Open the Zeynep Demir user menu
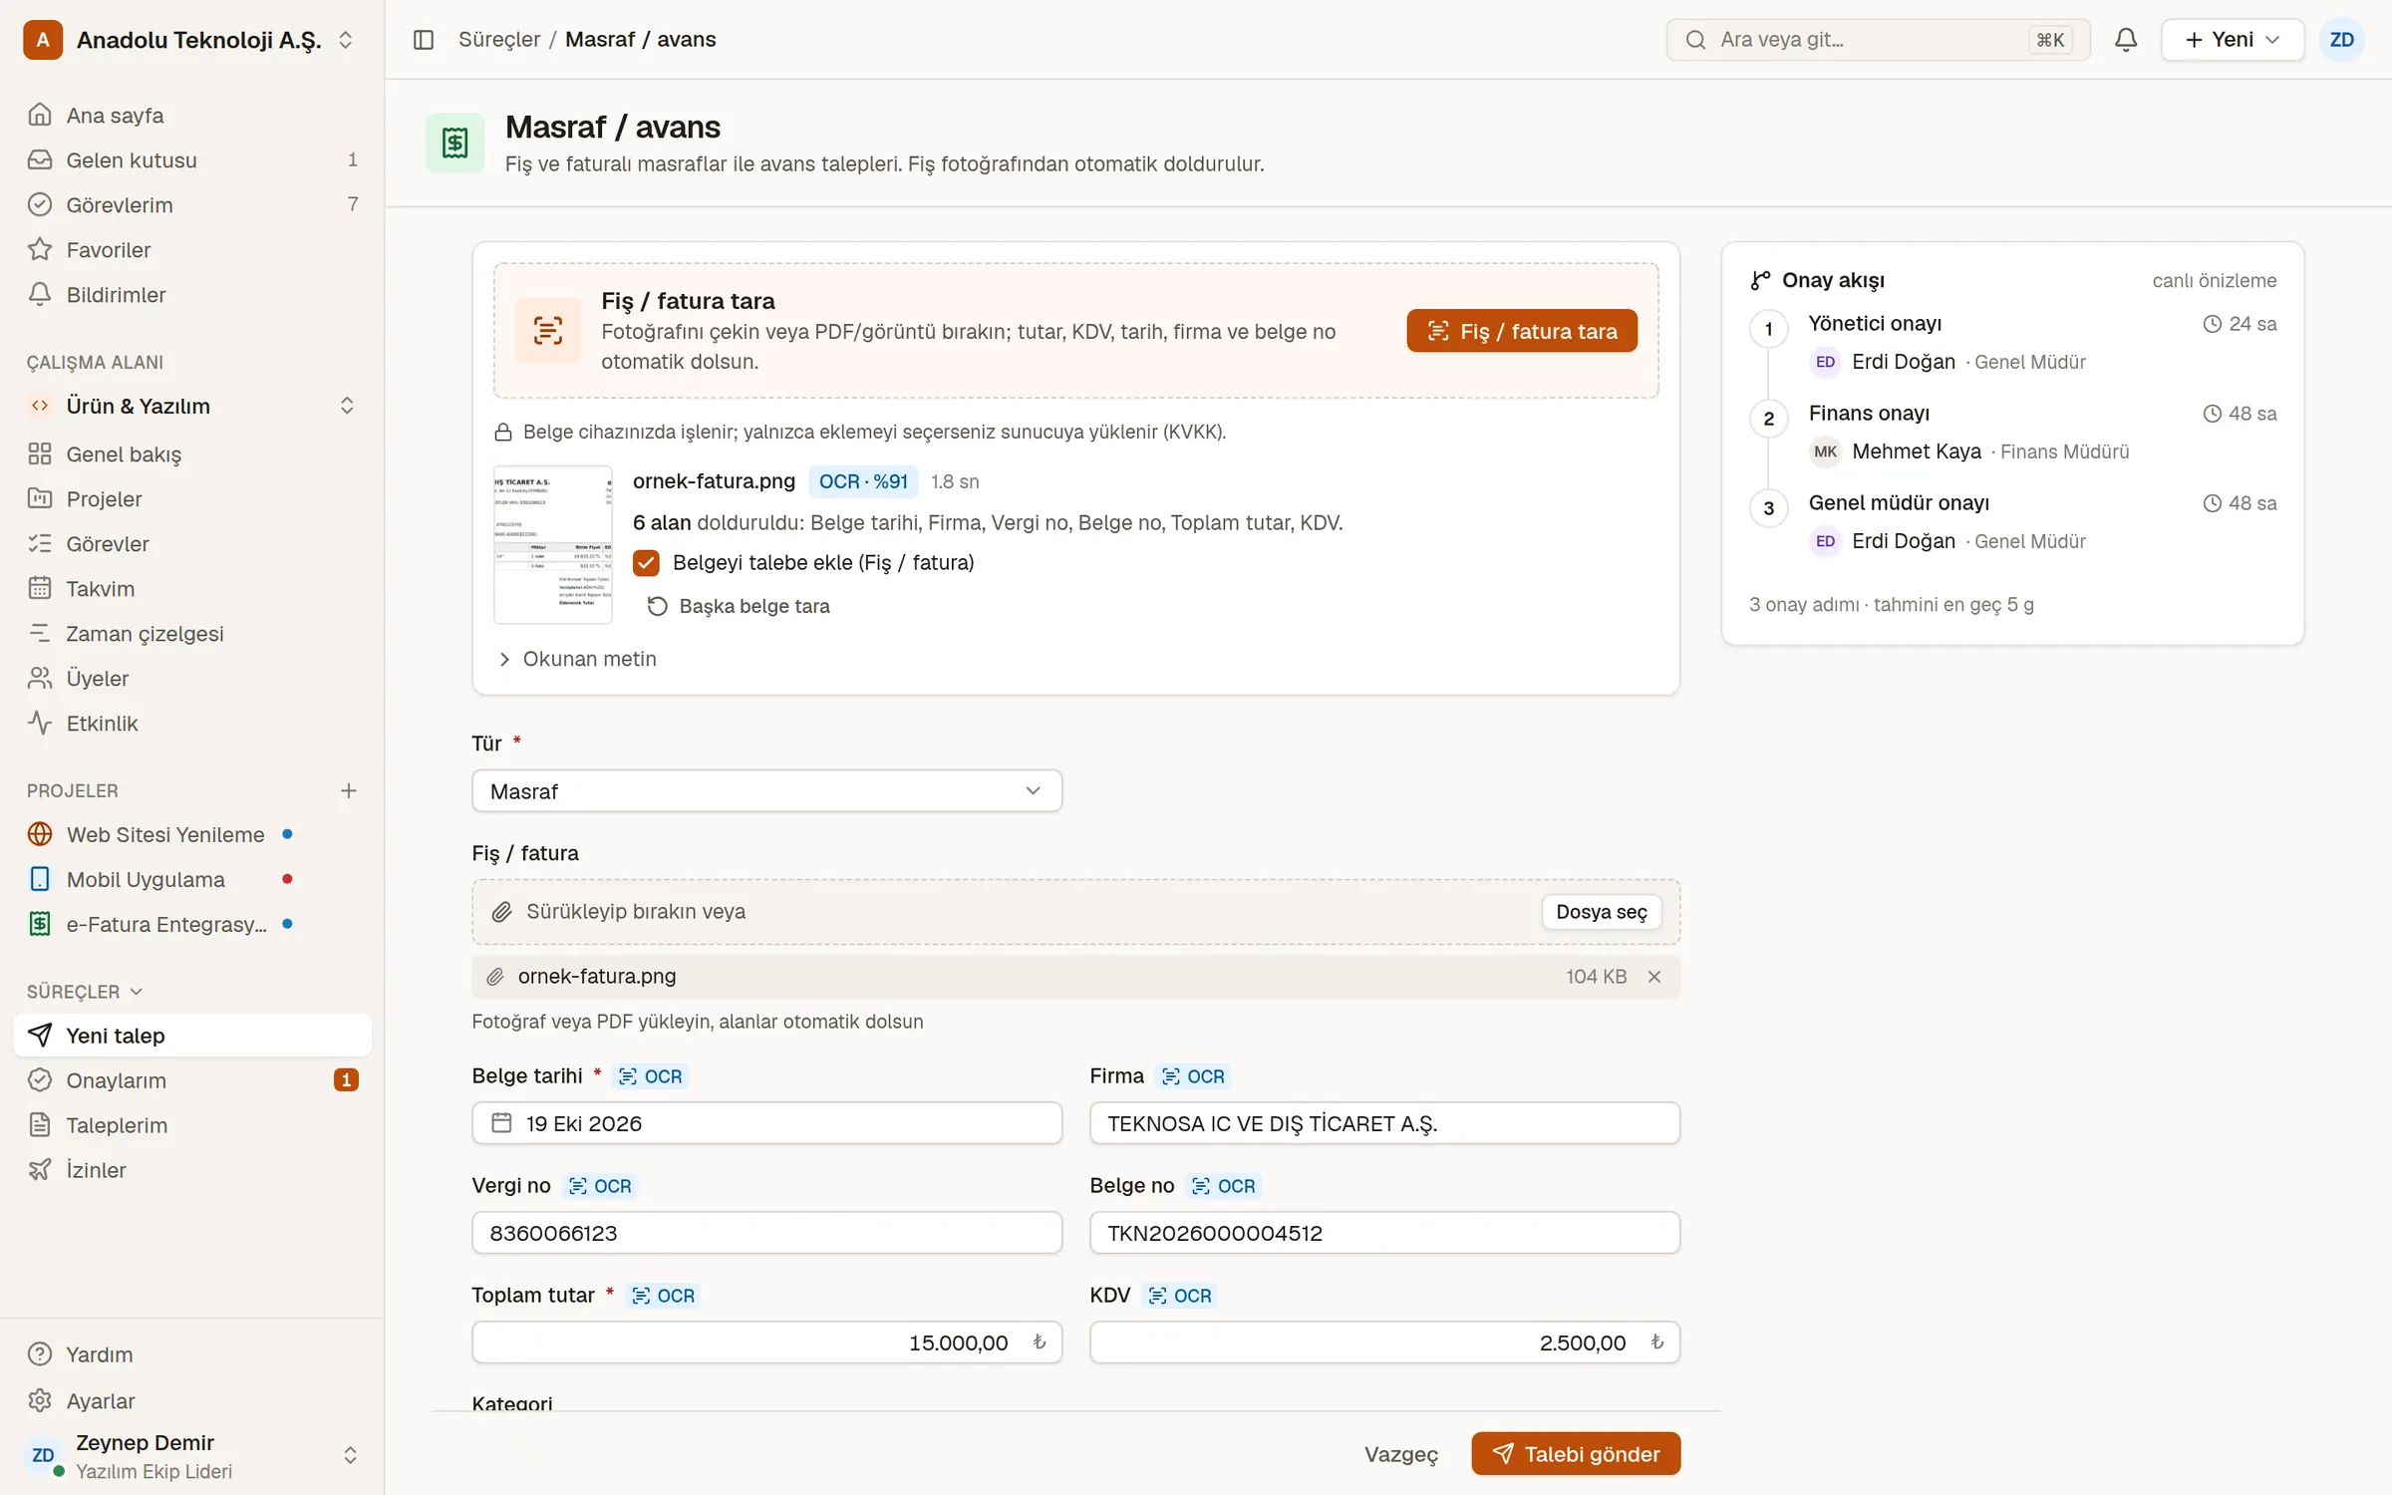2392x1495 pixels. (192, 1455)
